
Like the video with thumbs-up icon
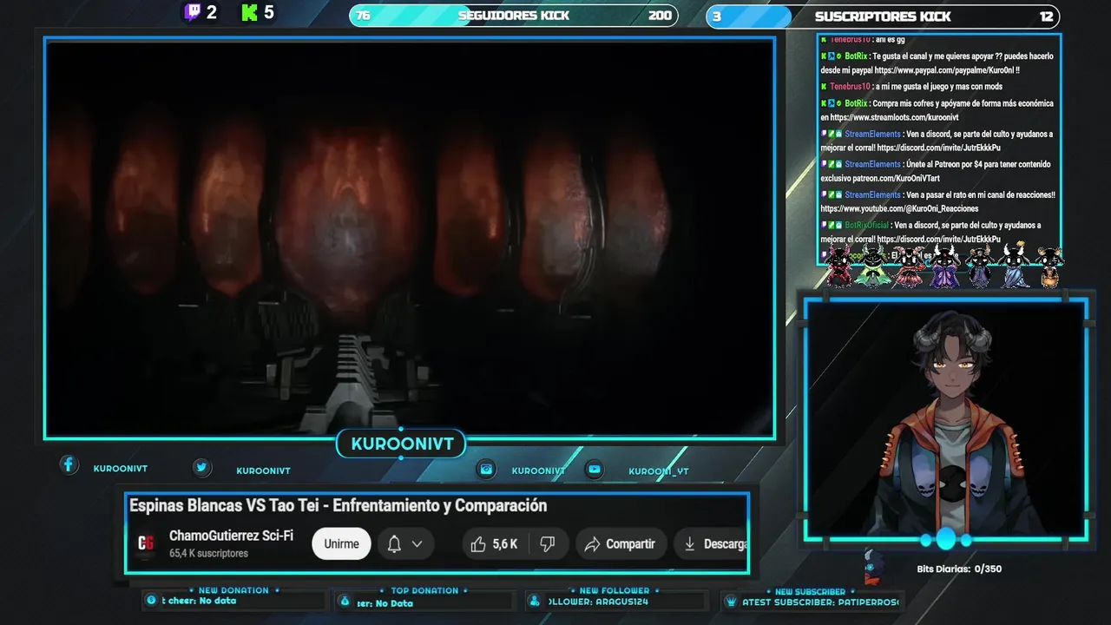[x=478, y=544]
